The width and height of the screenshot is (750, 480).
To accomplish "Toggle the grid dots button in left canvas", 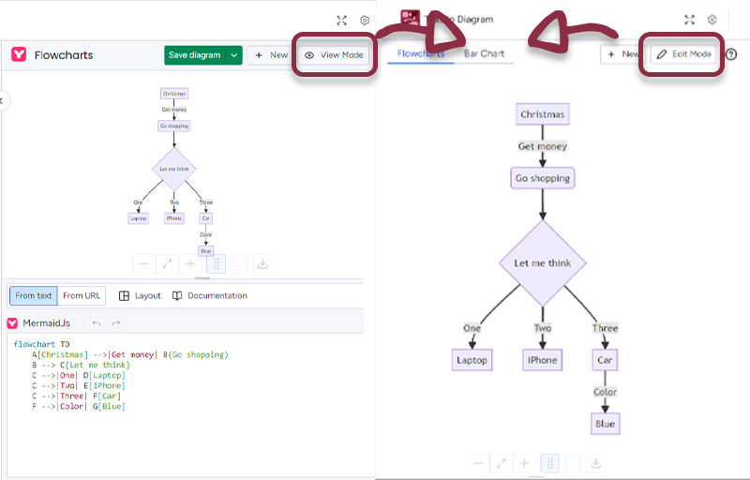I will coord(216,264).
